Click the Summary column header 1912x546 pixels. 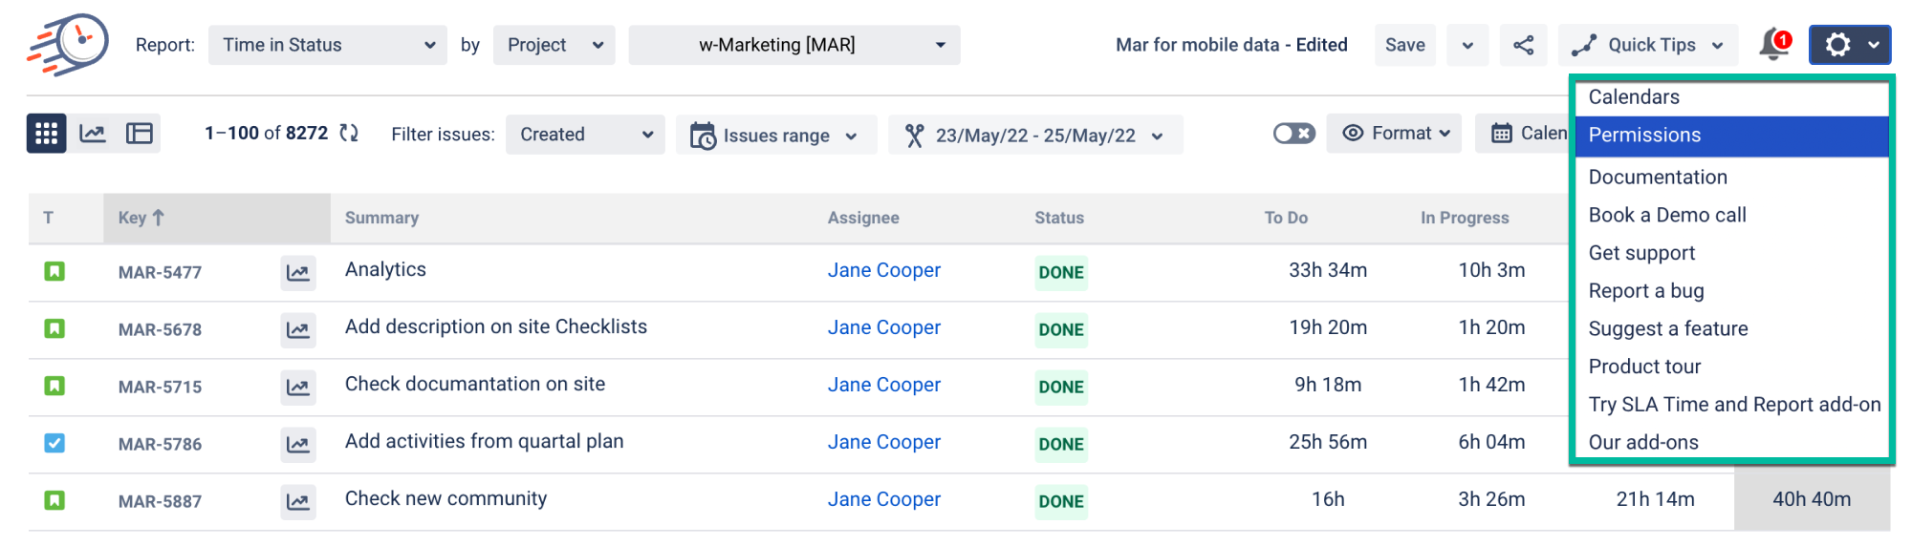(x=381, y=218)
